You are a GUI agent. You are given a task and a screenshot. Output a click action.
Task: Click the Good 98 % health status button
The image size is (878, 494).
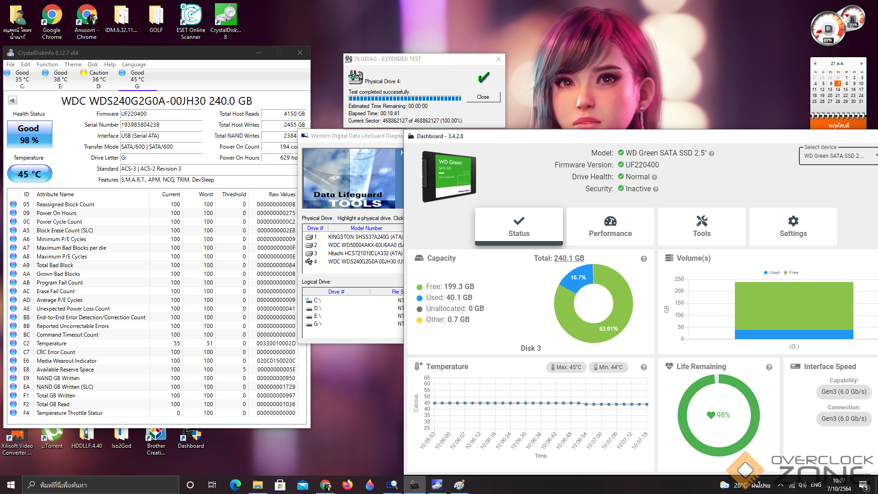30,134
